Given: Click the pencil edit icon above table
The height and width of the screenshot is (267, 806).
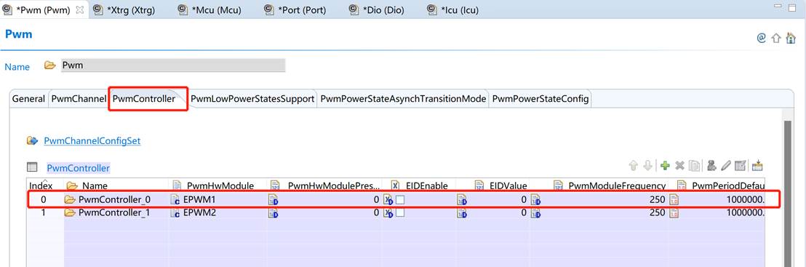Looking at the screenshot, I should pos(726,166).
